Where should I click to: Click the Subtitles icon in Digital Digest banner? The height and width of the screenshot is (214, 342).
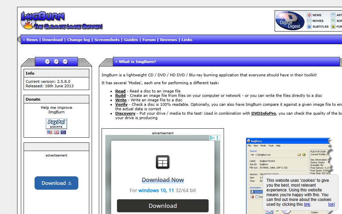(309, 27)
